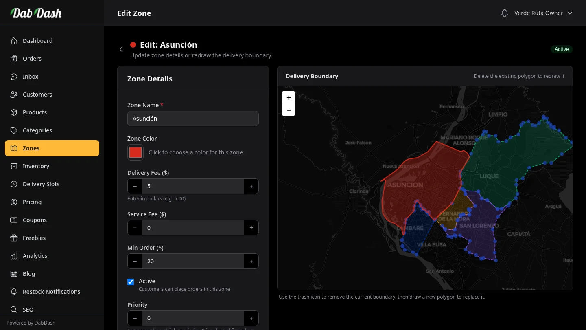Open the Verde Ruta Owner account dropdown

(x=543, y=13)
